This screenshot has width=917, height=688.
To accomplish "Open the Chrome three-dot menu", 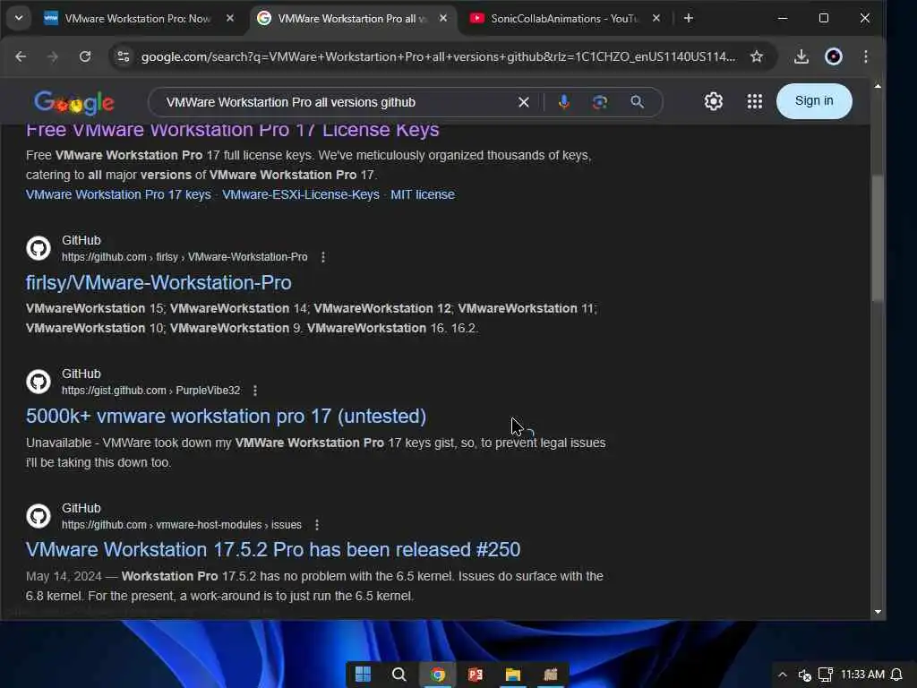I will (866, 56).
